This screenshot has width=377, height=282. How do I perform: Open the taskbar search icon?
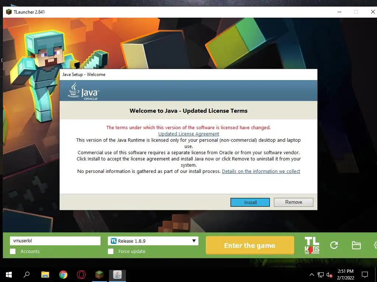pos(27,275)
